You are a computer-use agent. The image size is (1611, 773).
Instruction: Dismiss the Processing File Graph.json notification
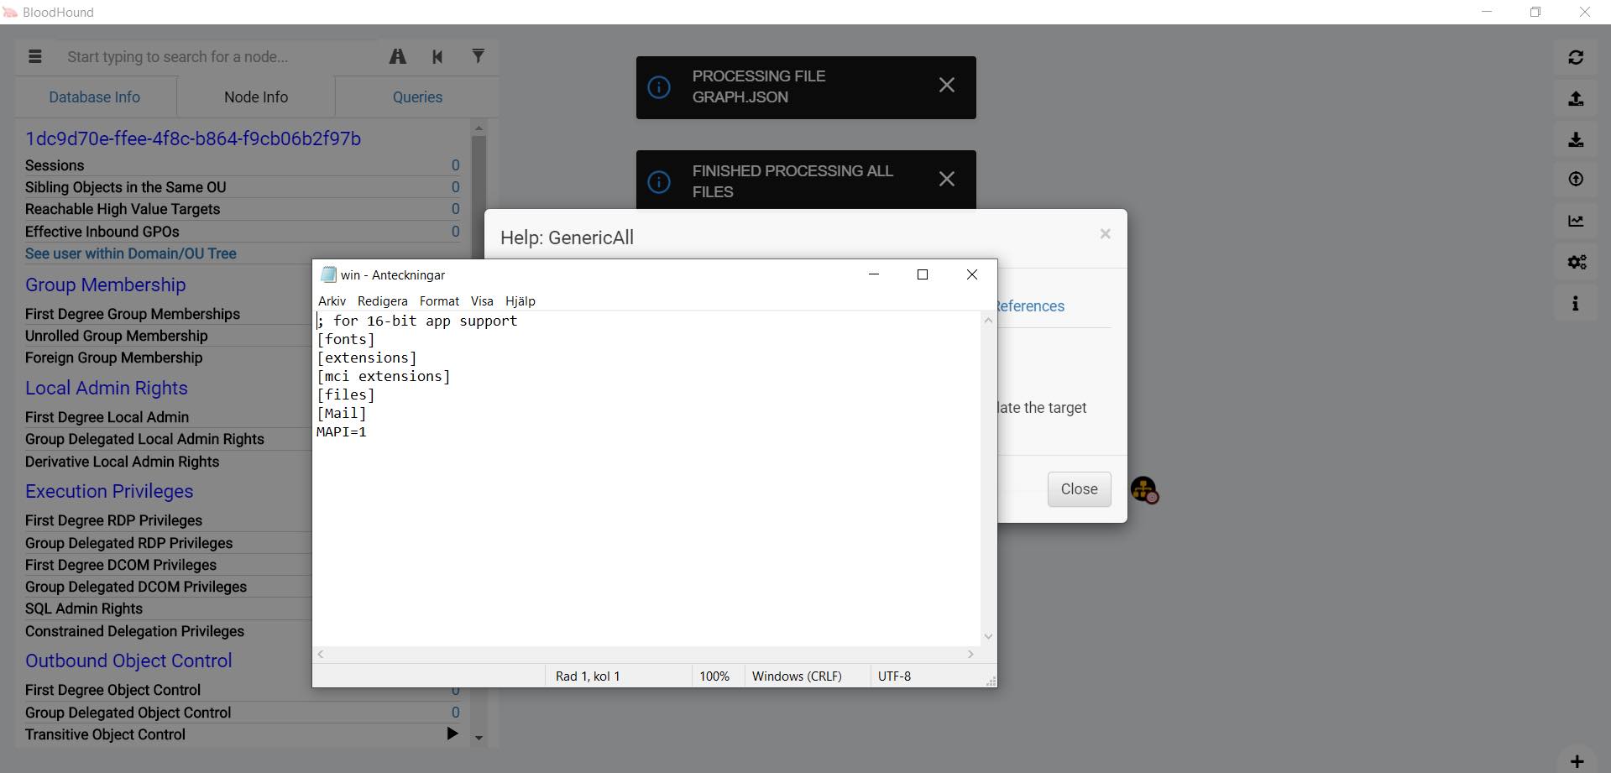[x=946, y=85]
